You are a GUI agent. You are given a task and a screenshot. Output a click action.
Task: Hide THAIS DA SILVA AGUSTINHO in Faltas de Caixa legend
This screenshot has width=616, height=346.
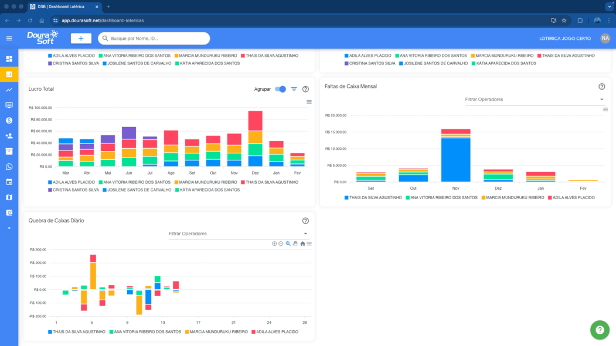(x=373, y=198)
